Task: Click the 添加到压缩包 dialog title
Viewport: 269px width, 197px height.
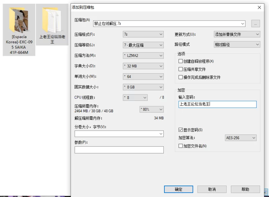Action: pyautogui.click(x=83, y=7)
